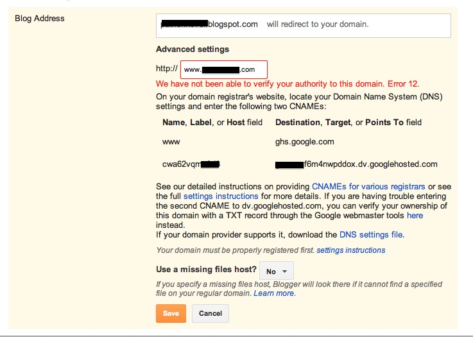The image size is (473, 337).
Task: Open italic settings instructions link after 'registered first'
Action: tap(351, 250)
